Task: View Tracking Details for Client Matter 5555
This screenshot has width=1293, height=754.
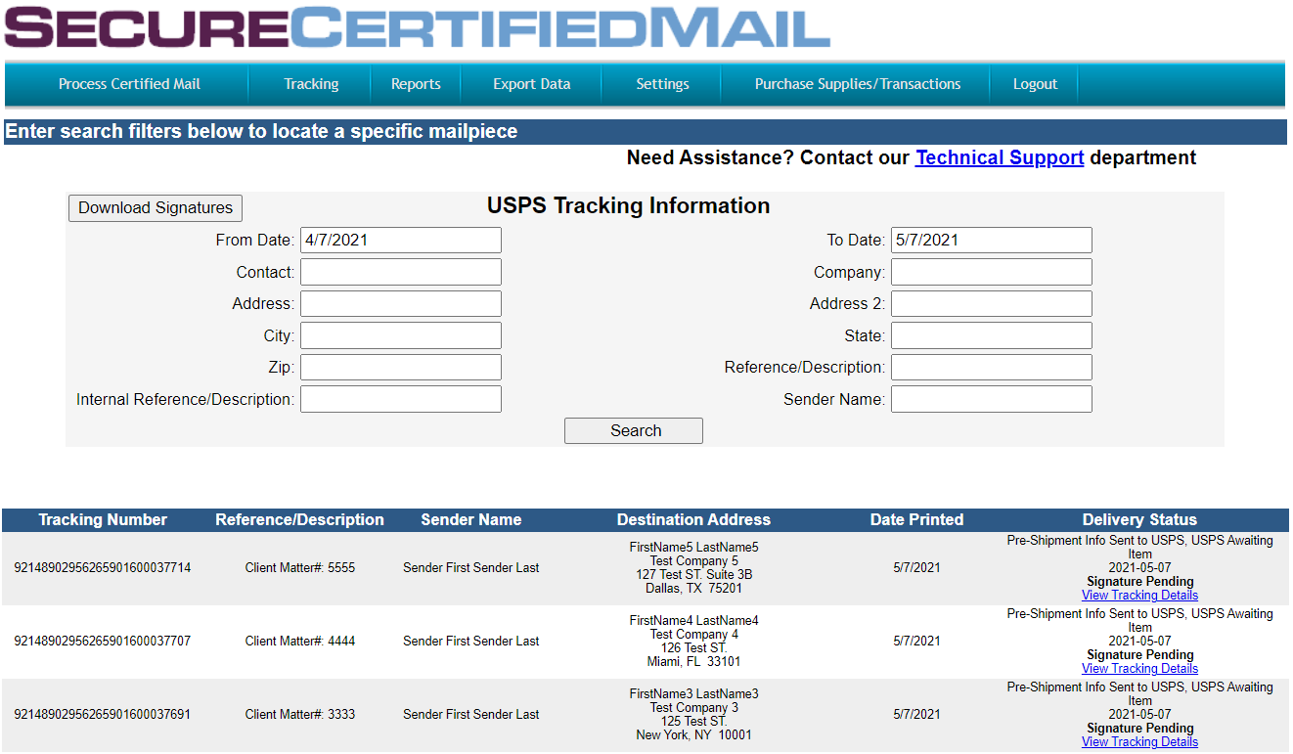Action: (x=1139, y=596)
